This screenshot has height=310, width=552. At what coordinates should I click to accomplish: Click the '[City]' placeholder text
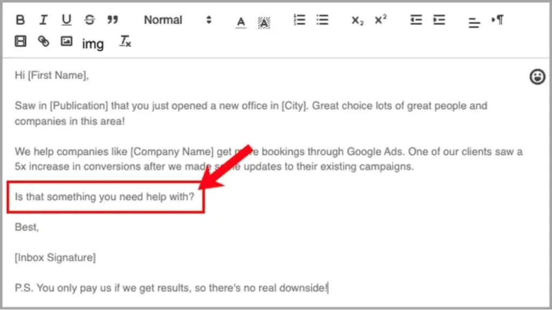(295, 106)
